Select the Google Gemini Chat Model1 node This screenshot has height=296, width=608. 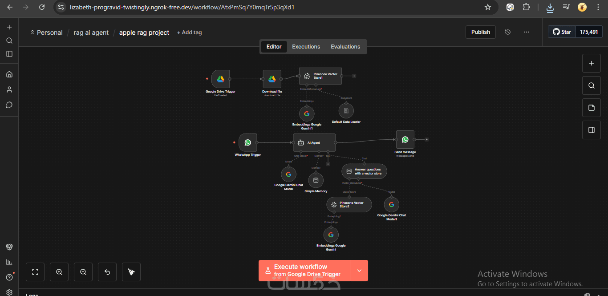pyautogui.click(x=391, y=204)
